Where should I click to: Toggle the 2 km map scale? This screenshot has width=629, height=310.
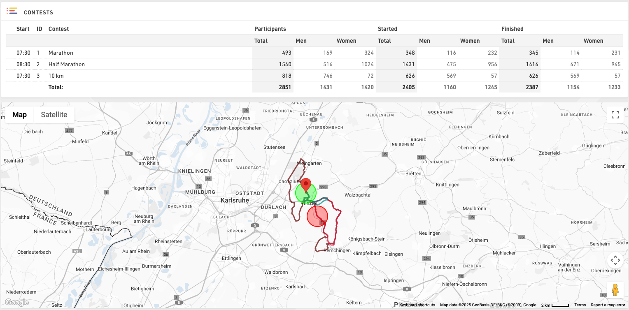coord(554,305)
